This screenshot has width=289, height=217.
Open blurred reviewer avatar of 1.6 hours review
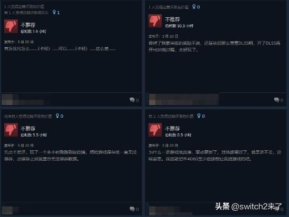click(x=7, y=99)
